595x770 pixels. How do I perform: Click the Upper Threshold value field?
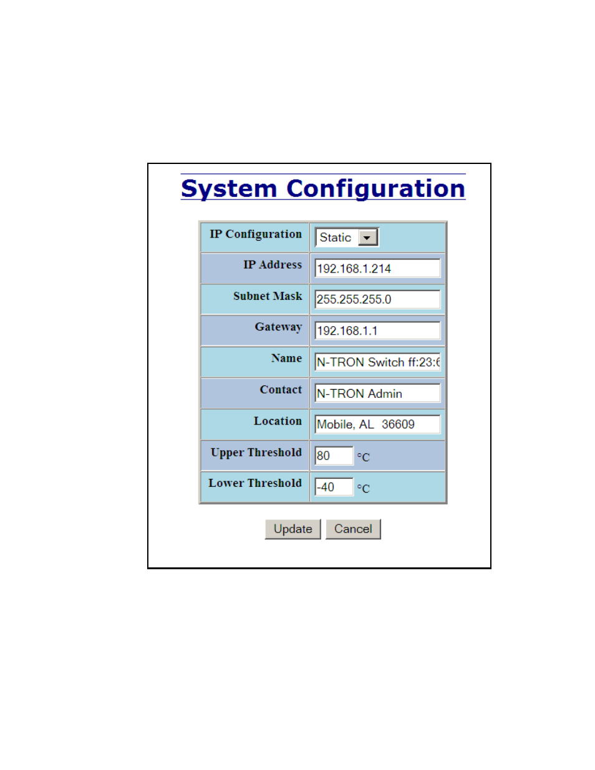pyautogui.click(x=334, y=456)
